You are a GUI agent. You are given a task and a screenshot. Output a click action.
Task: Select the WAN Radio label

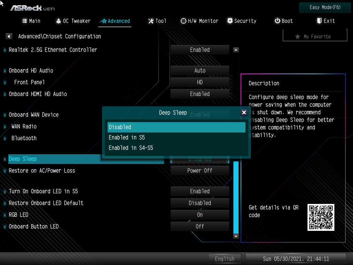pos(24,126)
